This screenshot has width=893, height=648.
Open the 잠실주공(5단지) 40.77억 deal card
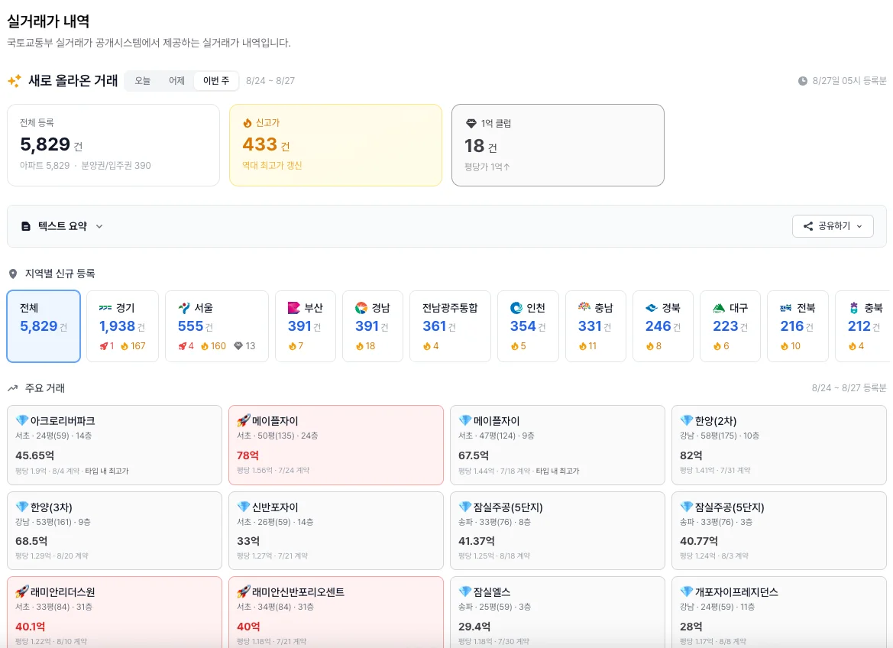pyautogui.click(x=779, y=530)
